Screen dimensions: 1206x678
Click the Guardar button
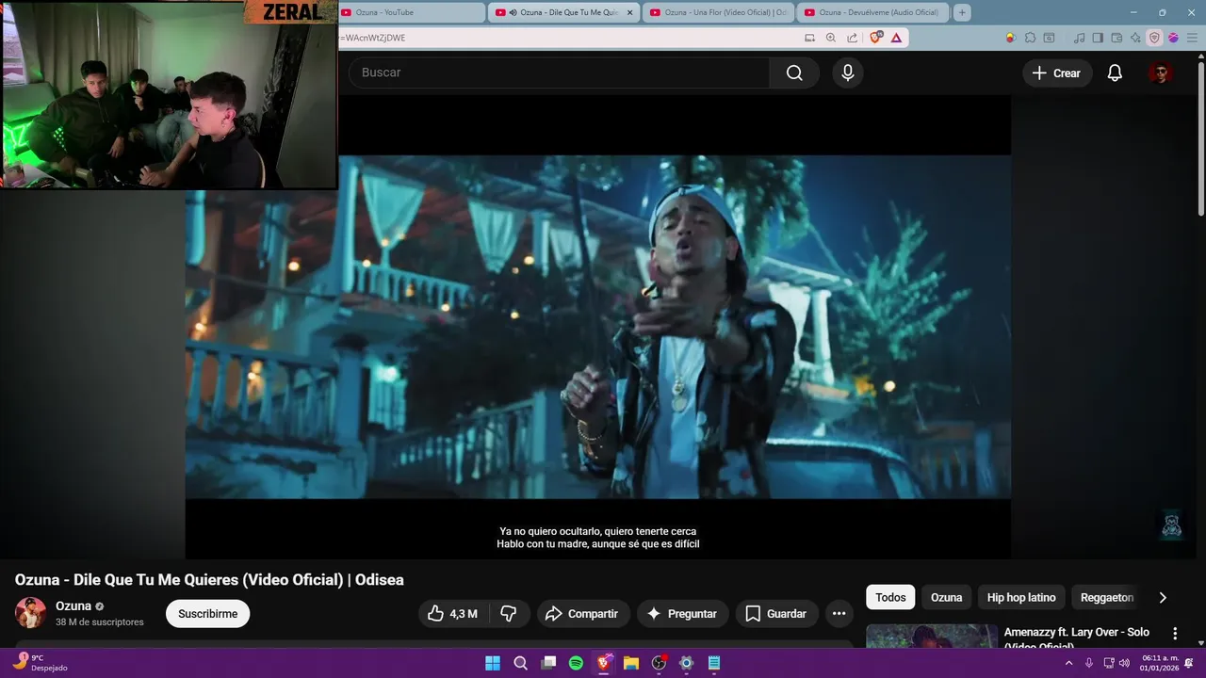(x=776, y=613)
